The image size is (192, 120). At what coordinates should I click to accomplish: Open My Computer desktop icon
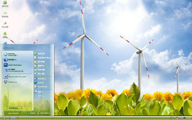[5, 14]
